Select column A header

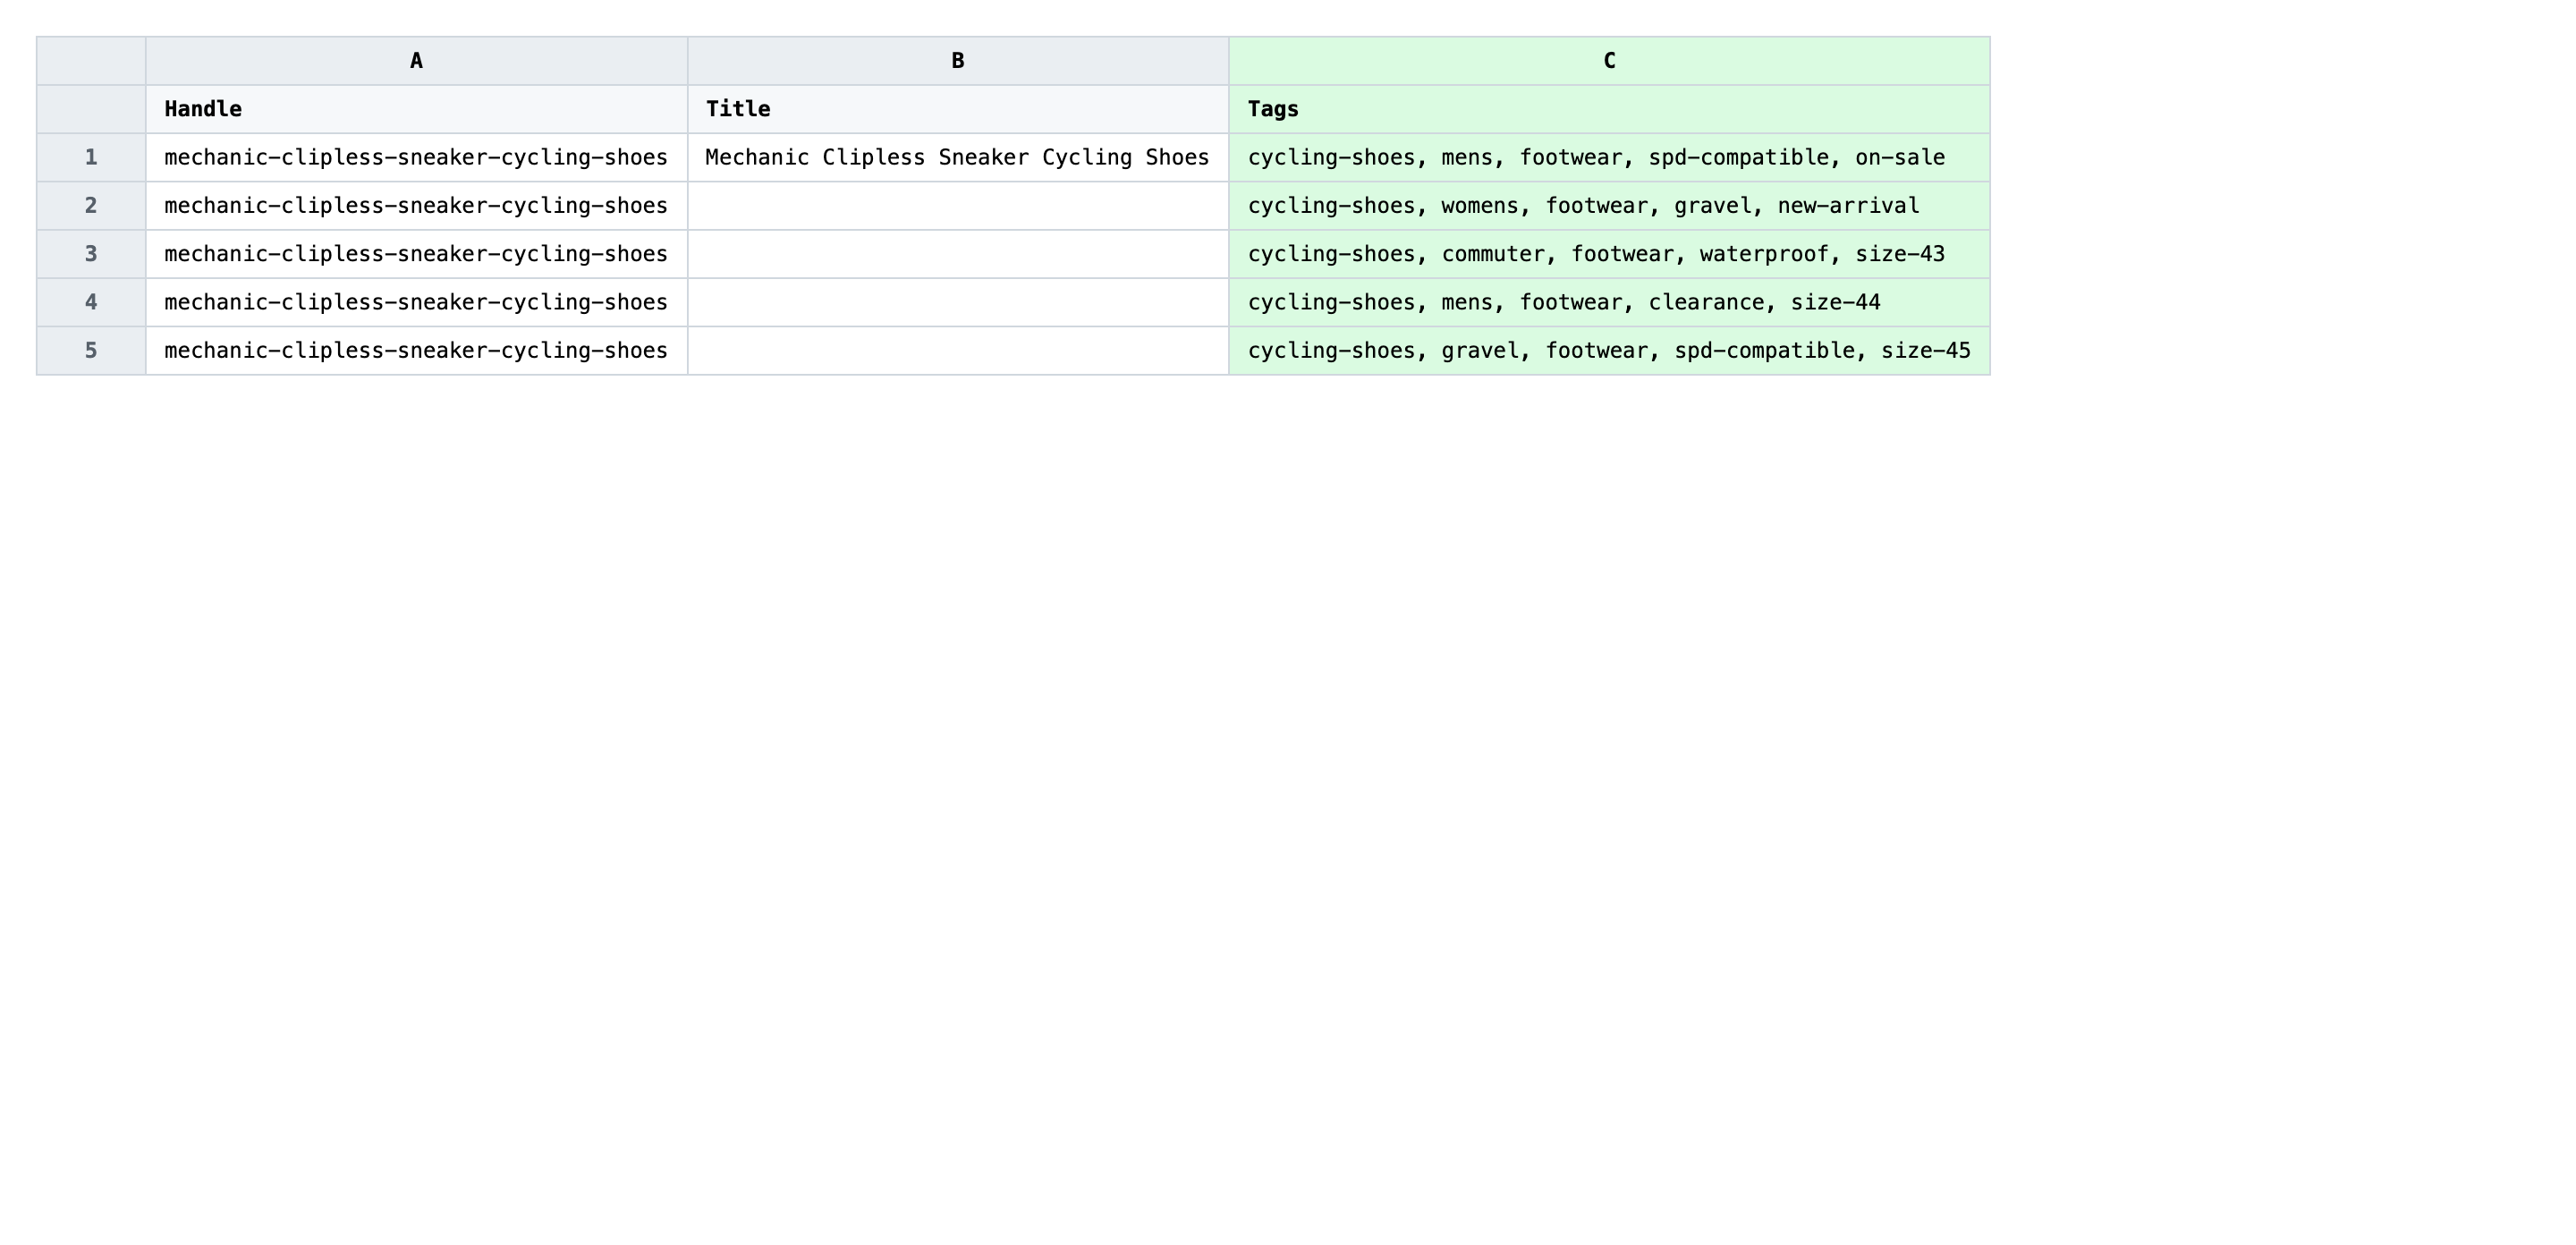coord(416,61)
